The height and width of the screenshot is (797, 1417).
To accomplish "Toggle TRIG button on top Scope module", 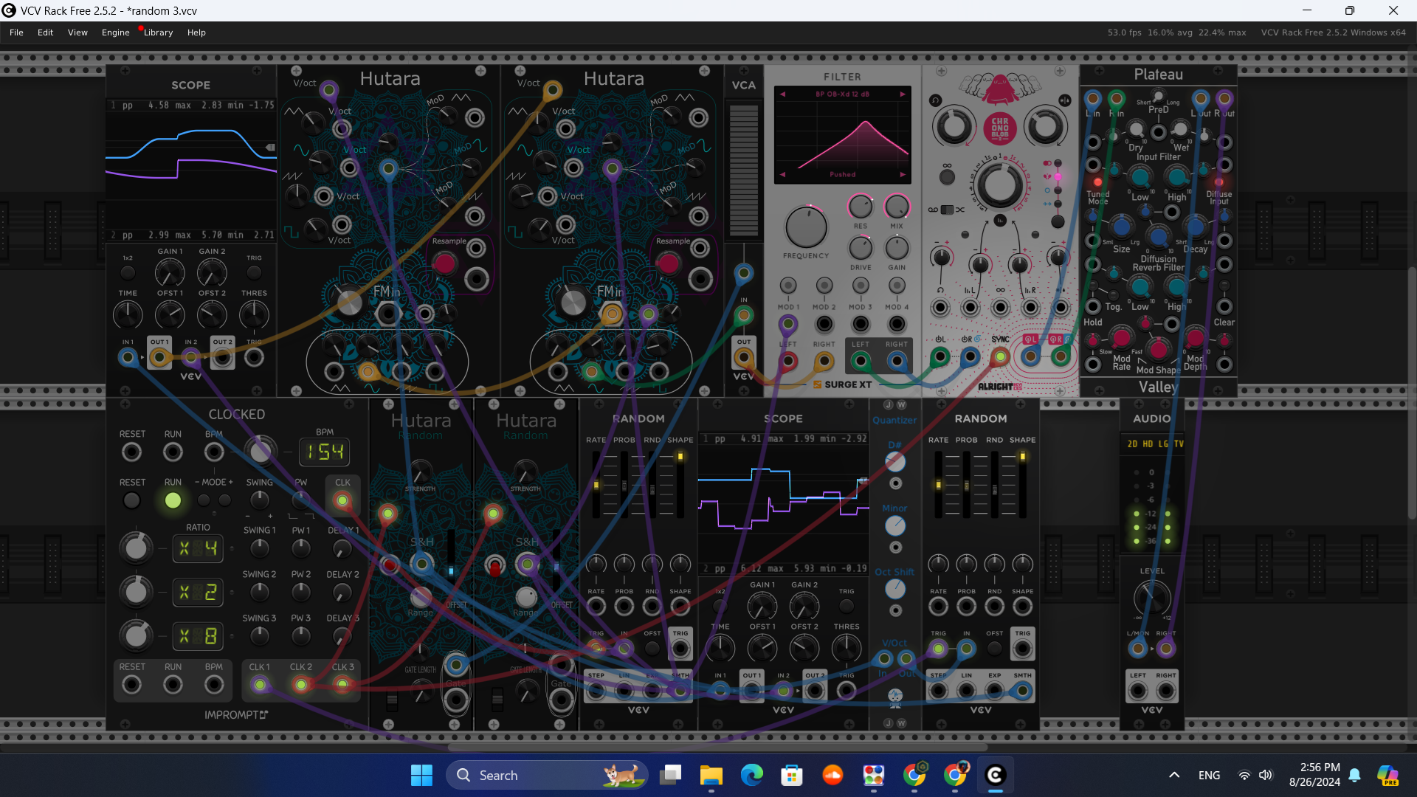I will [x=254, y=272].
